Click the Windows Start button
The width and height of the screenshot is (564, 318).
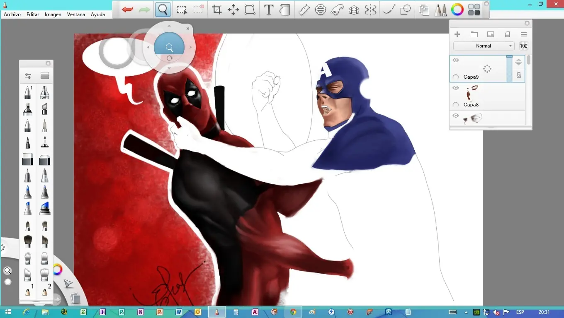click(9, 312)
